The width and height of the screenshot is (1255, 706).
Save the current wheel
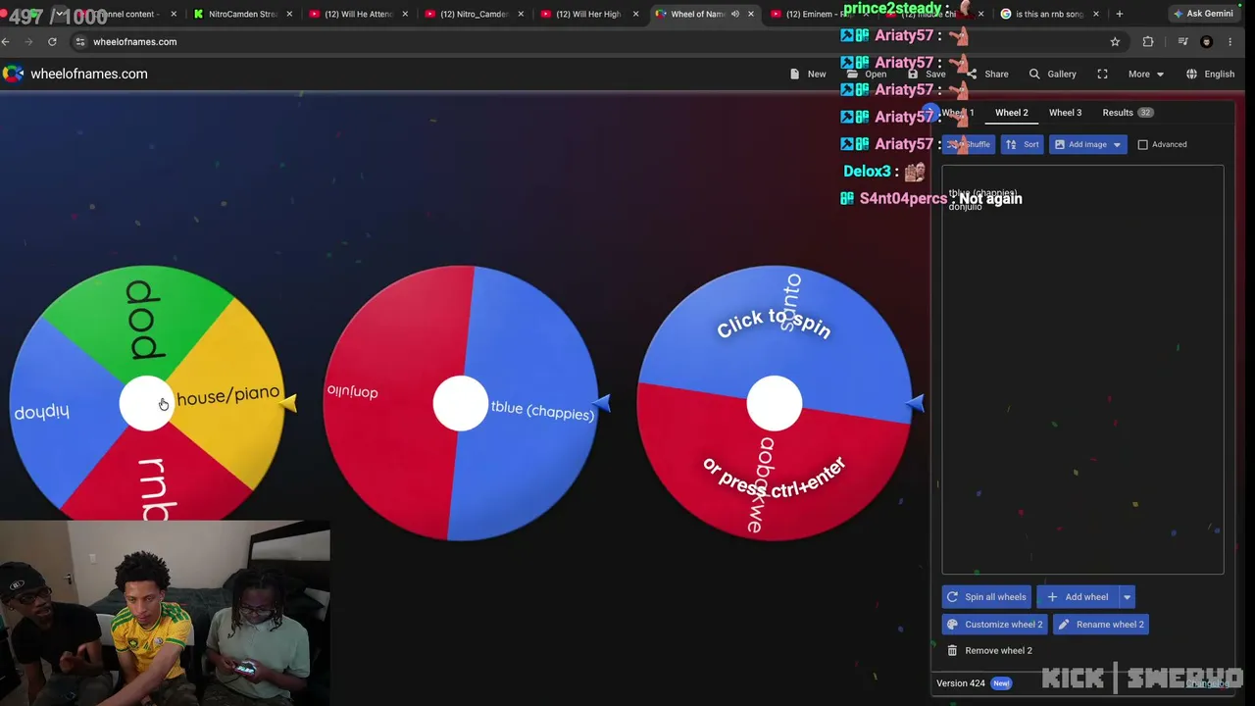927,75
